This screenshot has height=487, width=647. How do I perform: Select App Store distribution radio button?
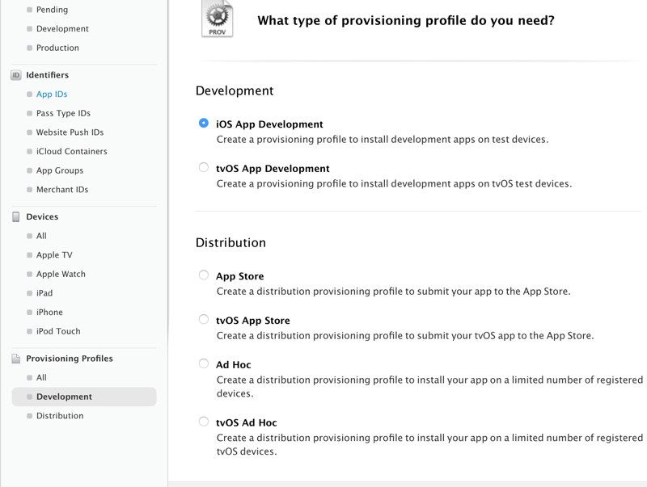coord(204,275)
